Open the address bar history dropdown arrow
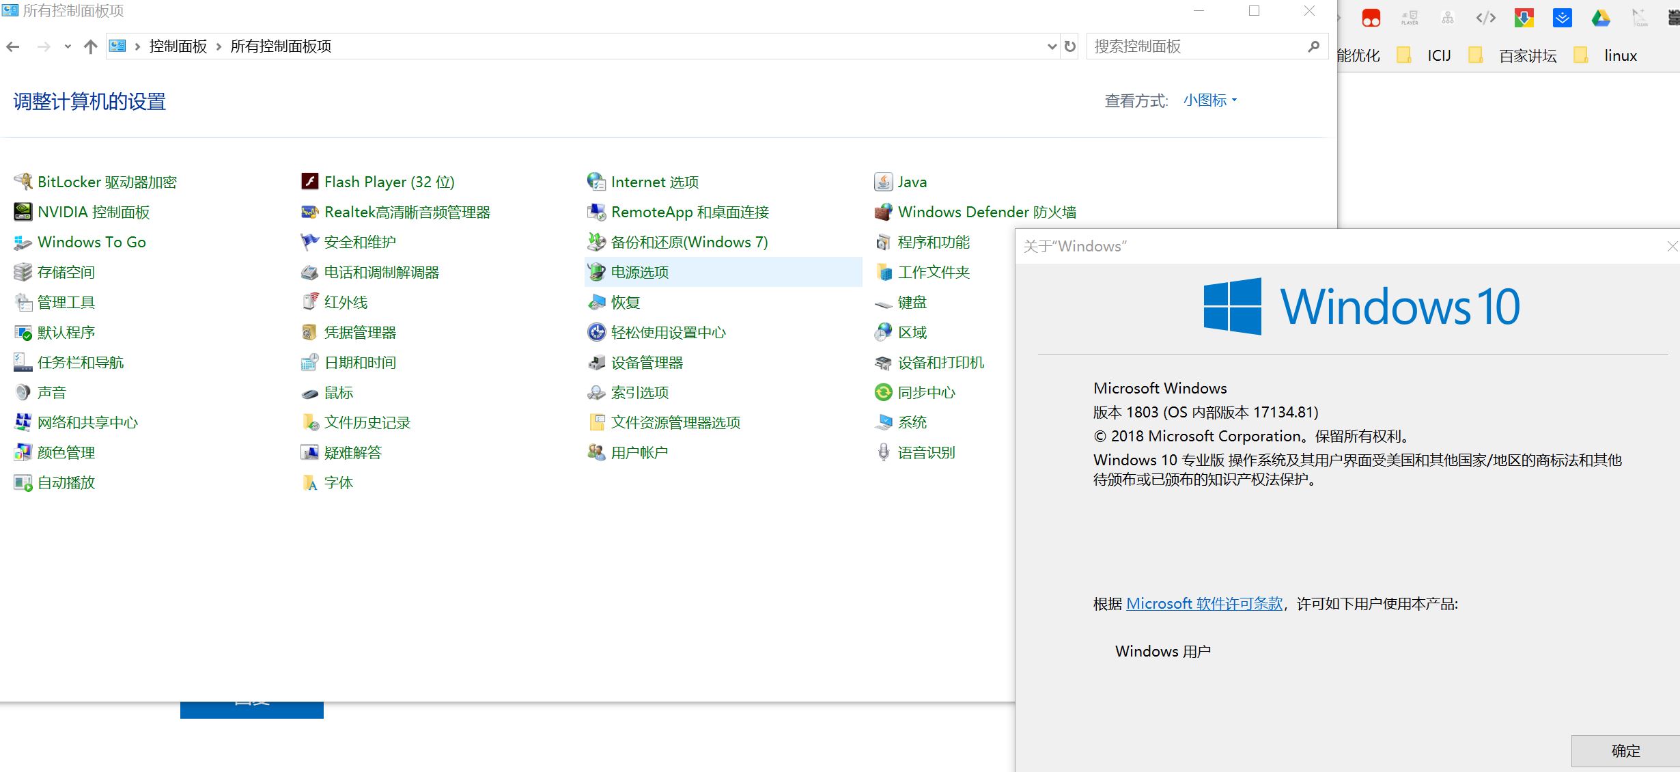This screenshot has height=772, width=1680. pos(1052,46)
